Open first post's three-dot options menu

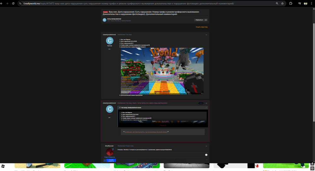coord(206,35)
